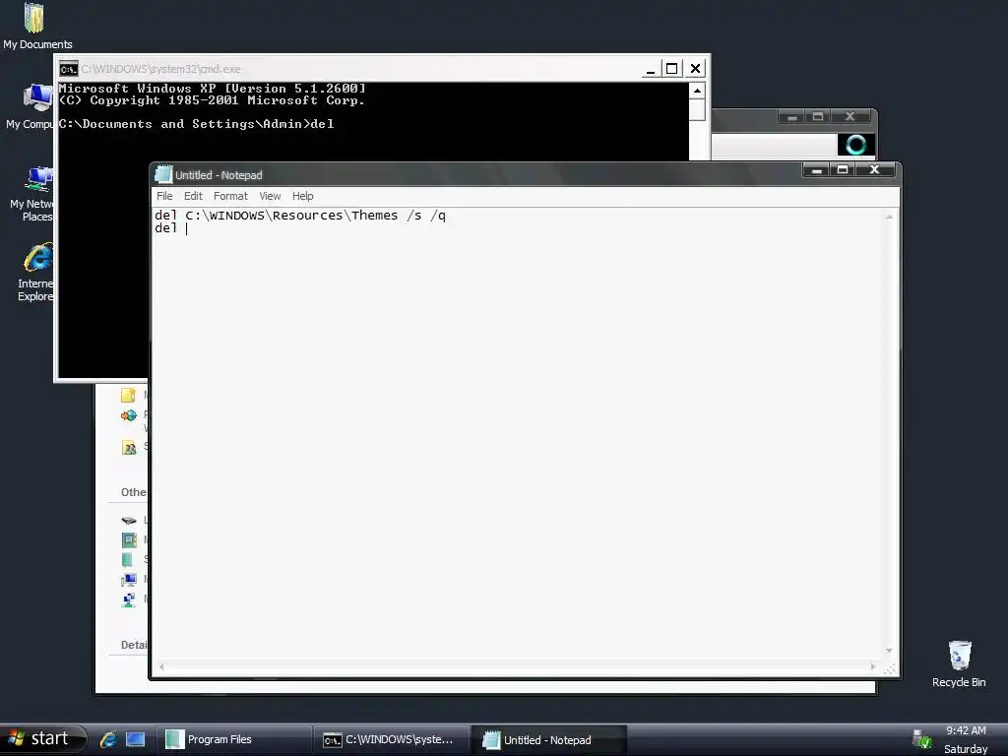Viewport: 1008px width, 756px height.
Task: Open the Notepad File menu
Action: [x=164, y=196]
